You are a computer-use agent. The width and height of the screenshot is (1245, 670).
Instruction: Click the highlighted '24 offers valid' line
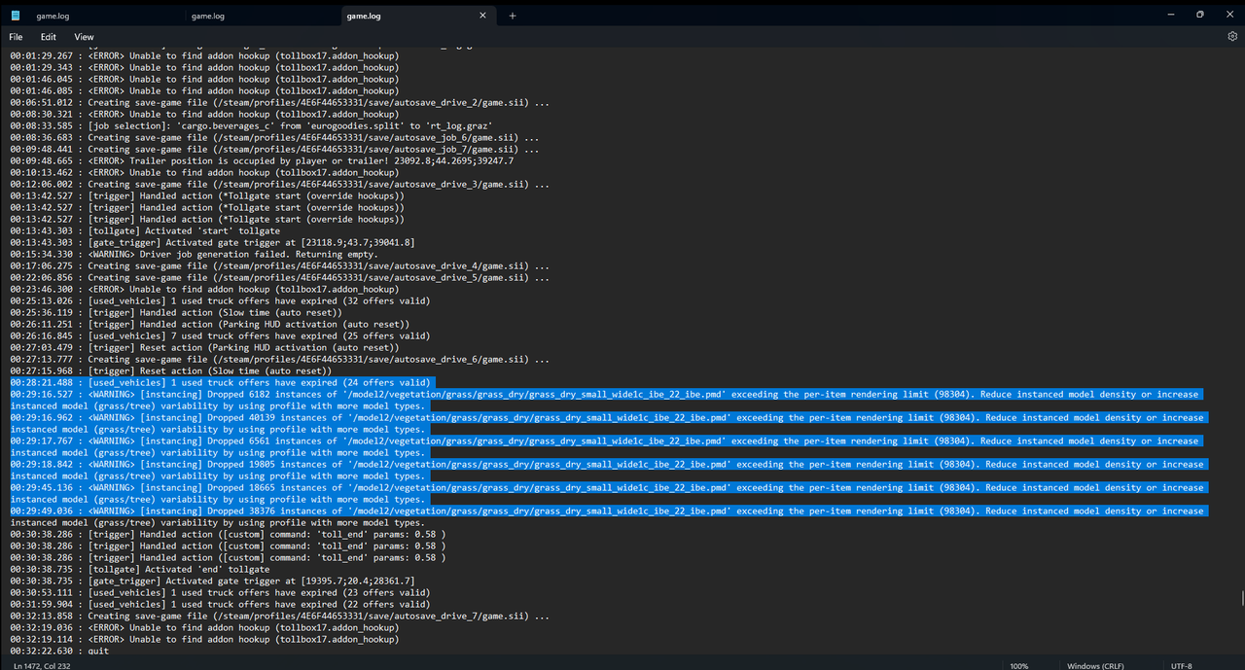[x=220, y=382]
